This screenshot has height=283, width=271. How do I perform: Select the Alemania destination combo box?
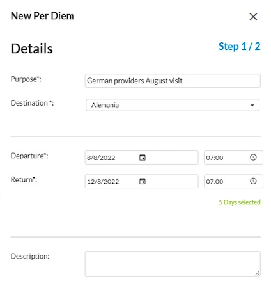pyautogui.click(x=173, y=105)
